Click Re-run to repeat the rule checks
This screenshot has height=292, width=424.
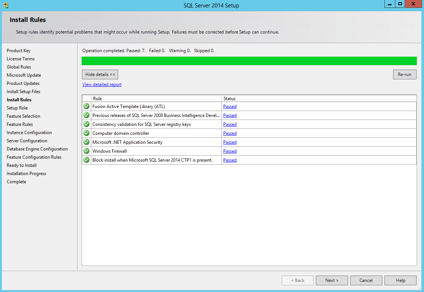point(405,74)
